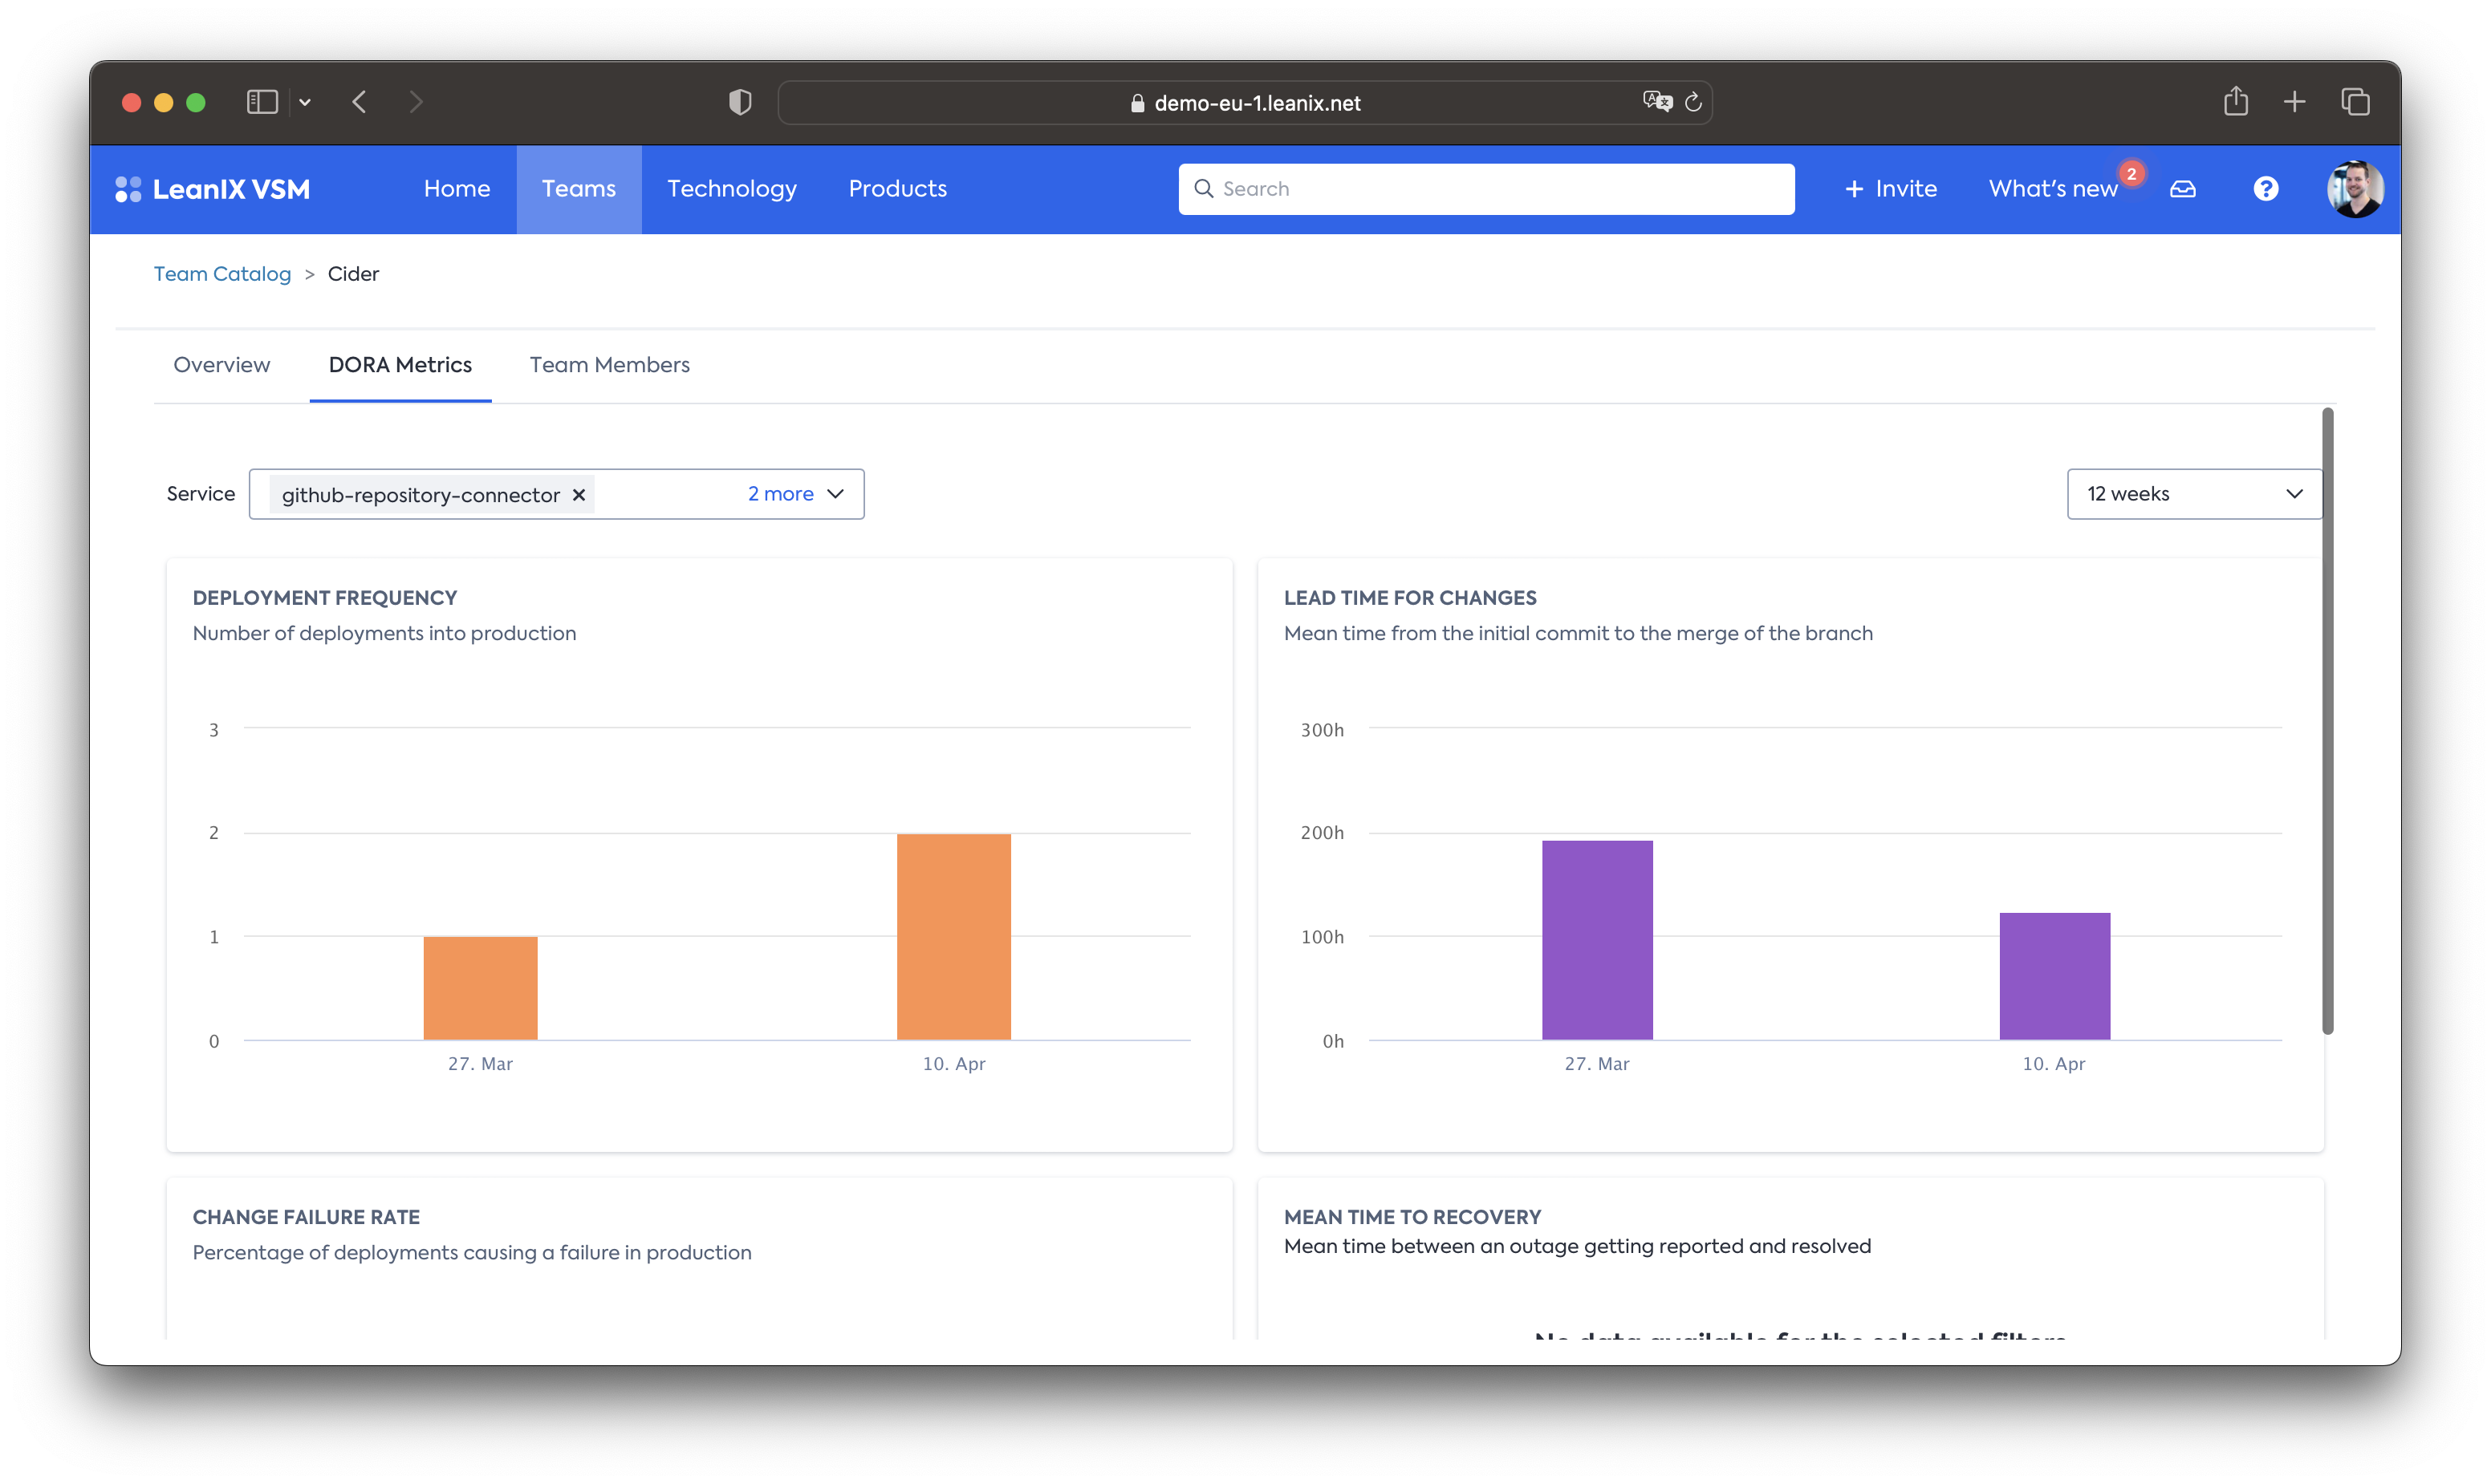Open the Safari share icon
Image resolution: width=2491 pixels, height=1484 pixels.
coord(2236,102)
